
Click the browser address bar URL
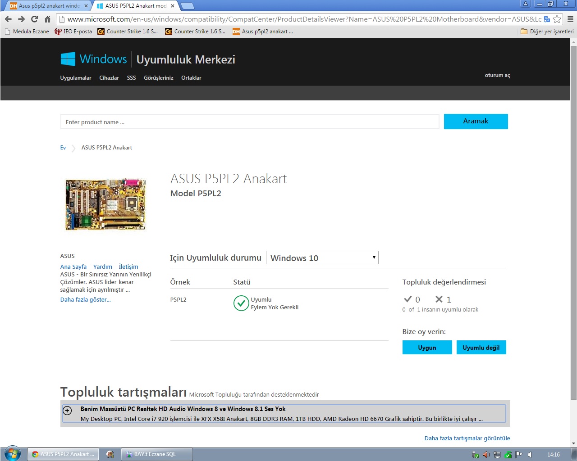click(304, 19)
